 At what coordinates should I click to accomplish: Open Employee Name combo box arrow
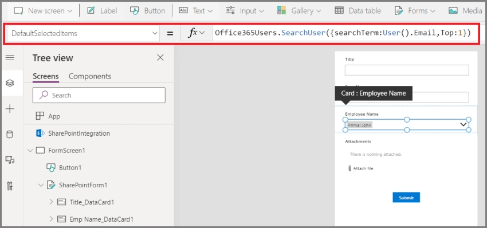pyautogui.click(x=464, y=124)
